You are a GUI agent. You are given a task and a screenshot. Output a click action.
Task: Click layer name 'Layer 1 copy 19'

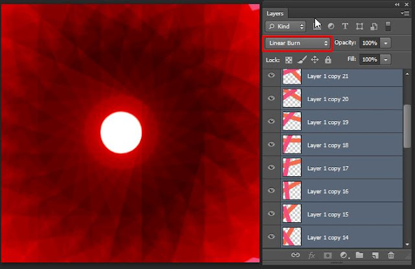[327, 123]
